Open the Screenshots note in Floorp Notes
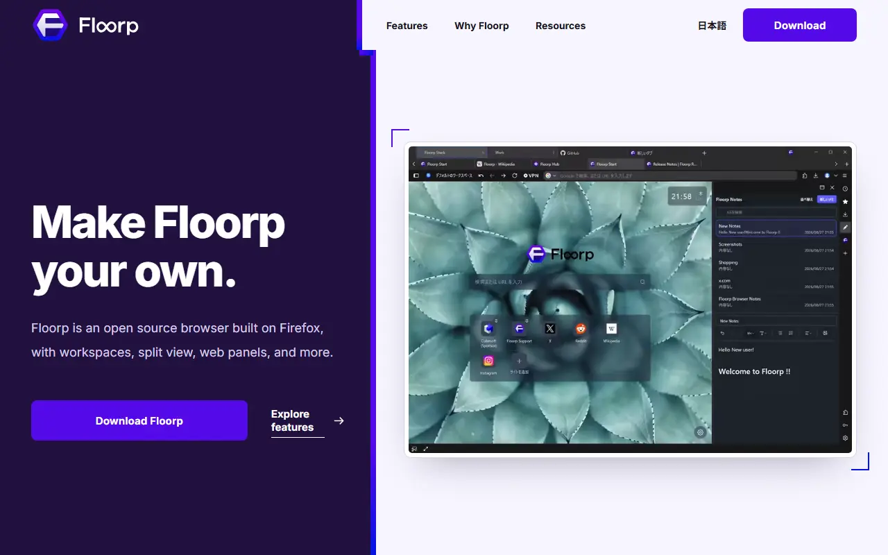Screen dimensions: 888x555 (x=776, y=247)
